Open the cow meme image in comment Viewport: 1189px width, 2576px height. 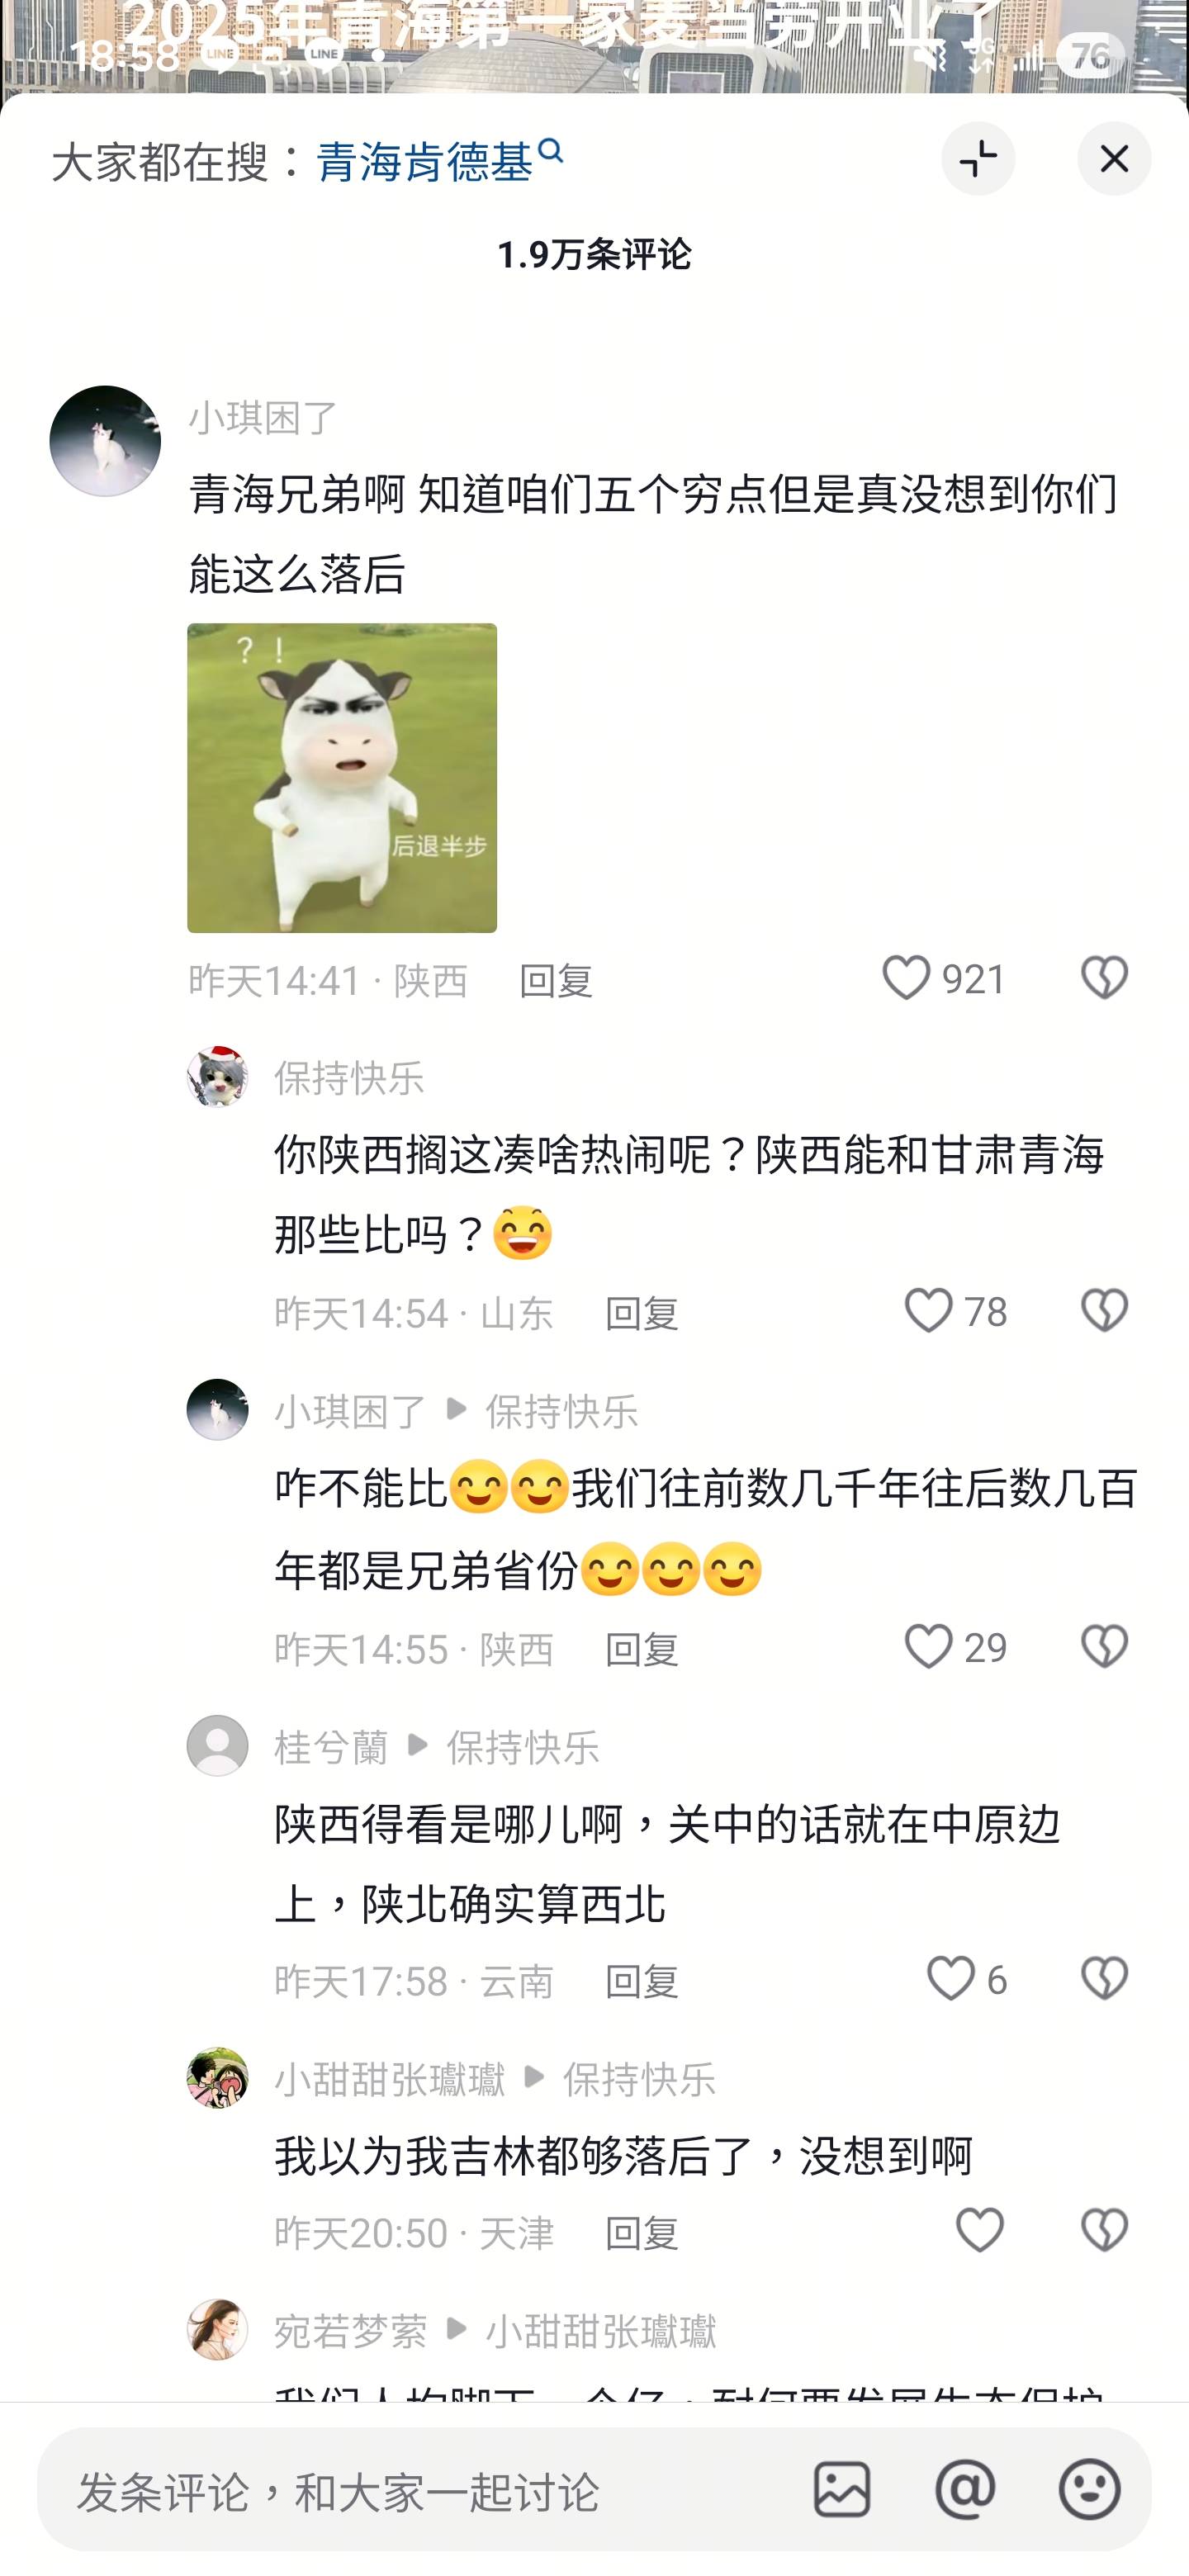[x=342, y=778]
